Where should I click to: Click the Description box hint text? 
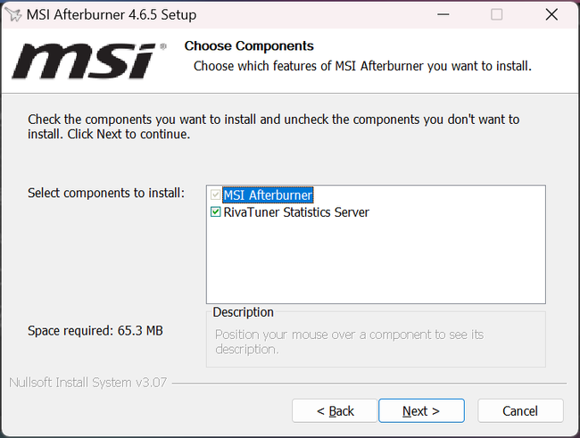349,342
